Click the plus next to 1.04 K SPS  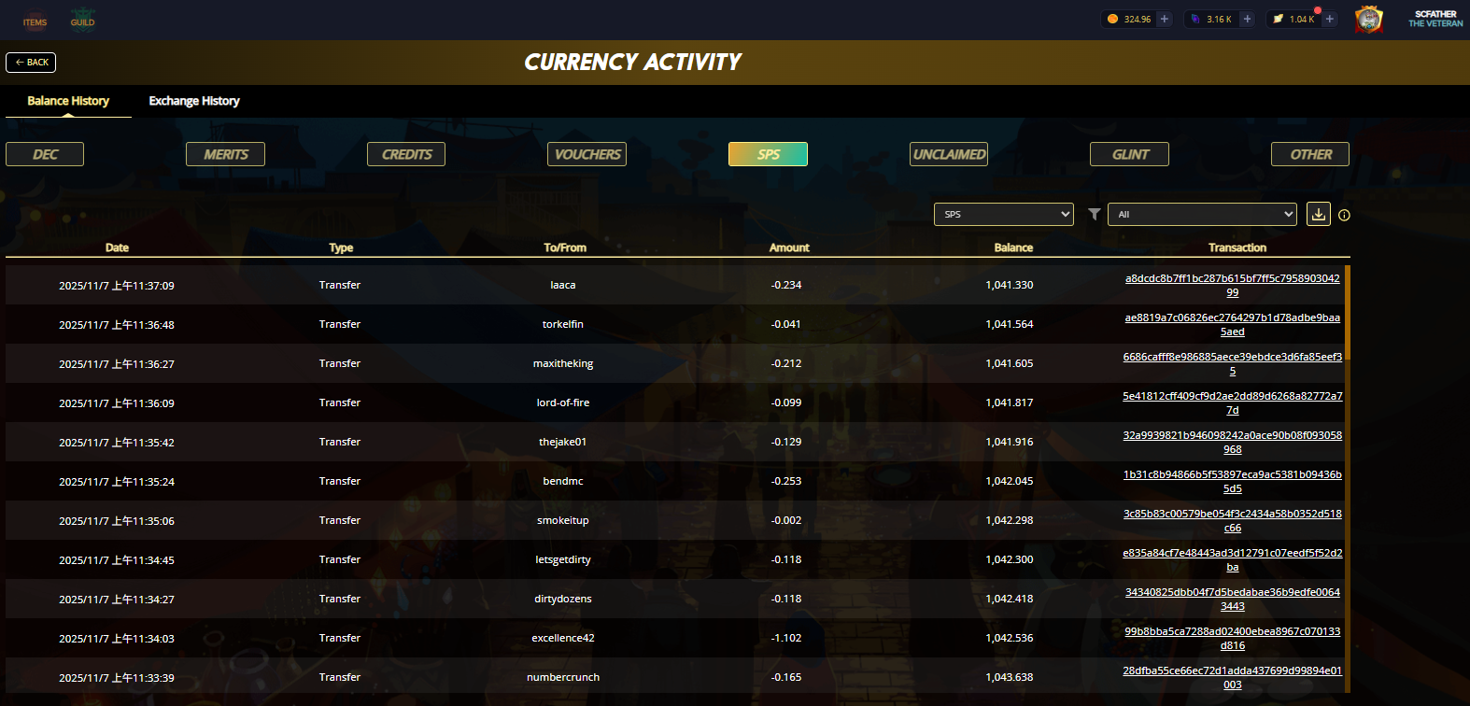[1329, 19]
